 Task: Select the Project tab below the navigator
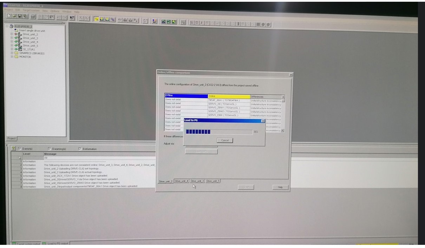(12, 138)
